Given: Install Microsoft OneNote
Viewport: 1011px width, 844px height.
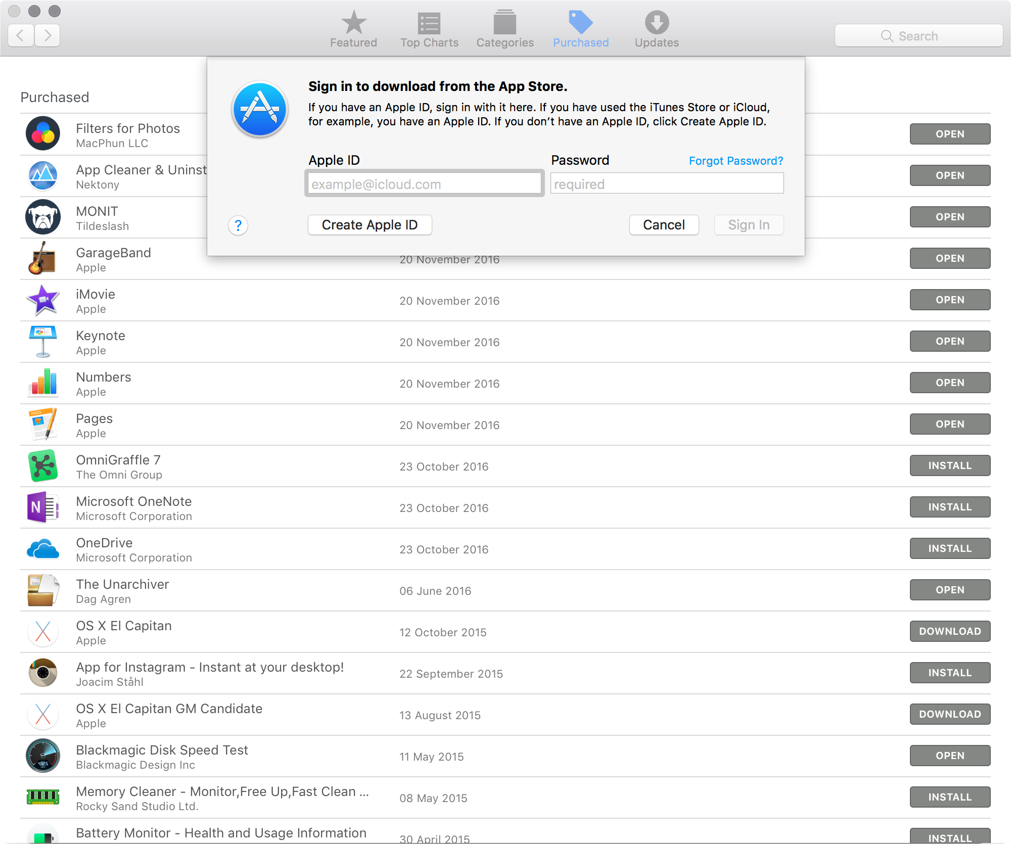Looking at the screenshot, I should pos(950,507).
